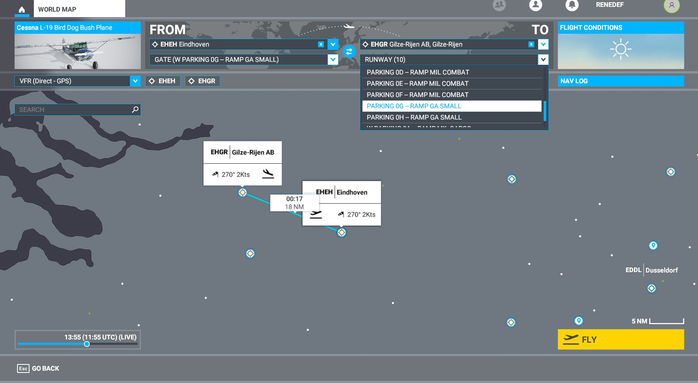Expand the departure airport dropdown

(x=333, y=44)
